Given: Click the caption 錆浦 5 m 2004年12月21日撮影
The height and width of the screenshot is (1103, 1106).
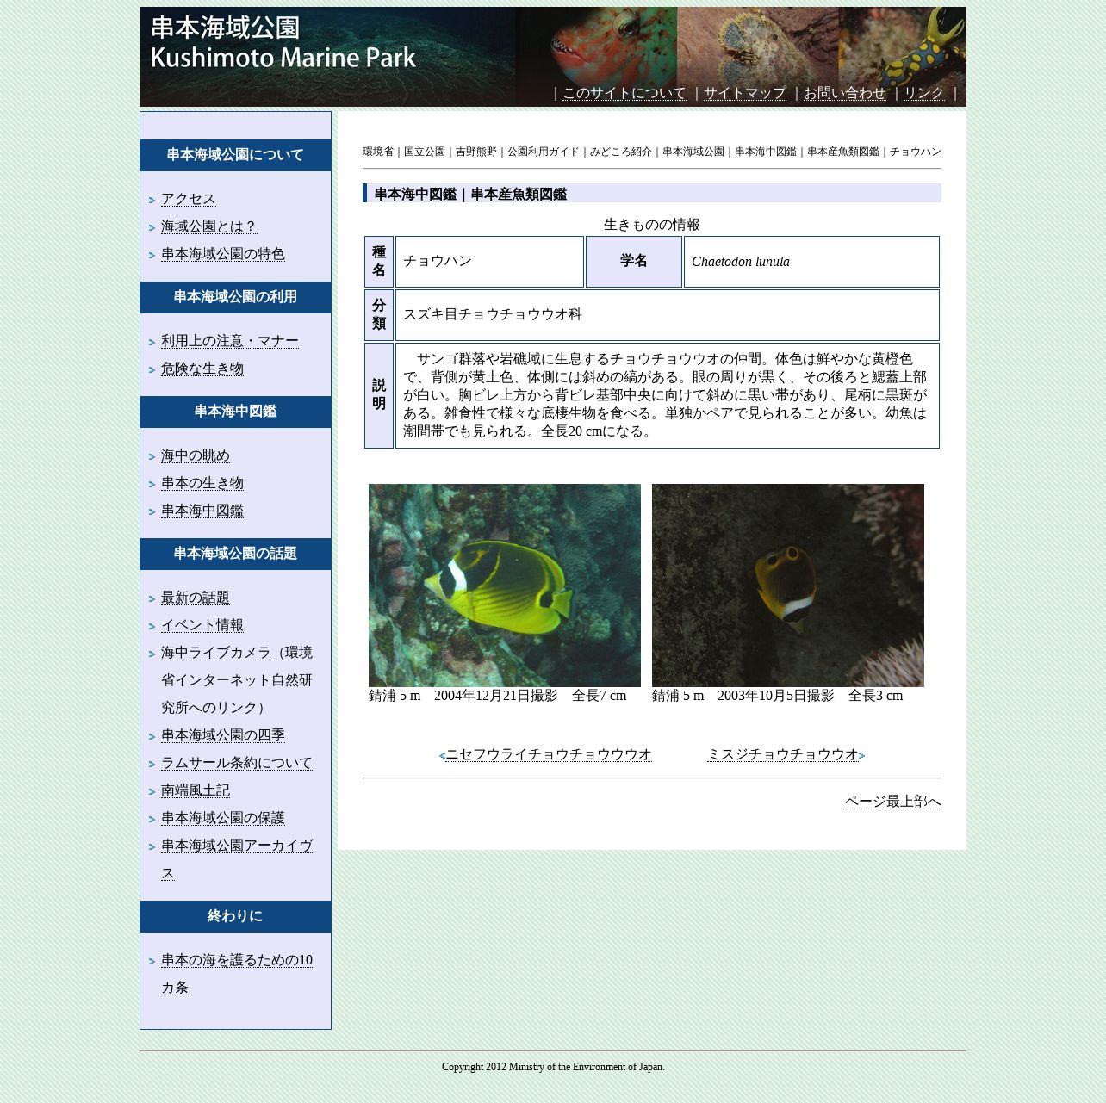Looking at the screenshot, I should pyautogui.click(x=498, y=696).
